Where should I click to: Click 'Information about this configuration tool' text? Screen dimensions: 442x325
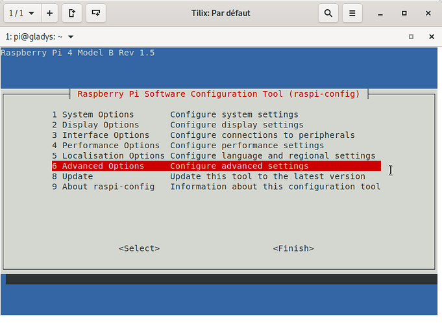coord(275,187)
